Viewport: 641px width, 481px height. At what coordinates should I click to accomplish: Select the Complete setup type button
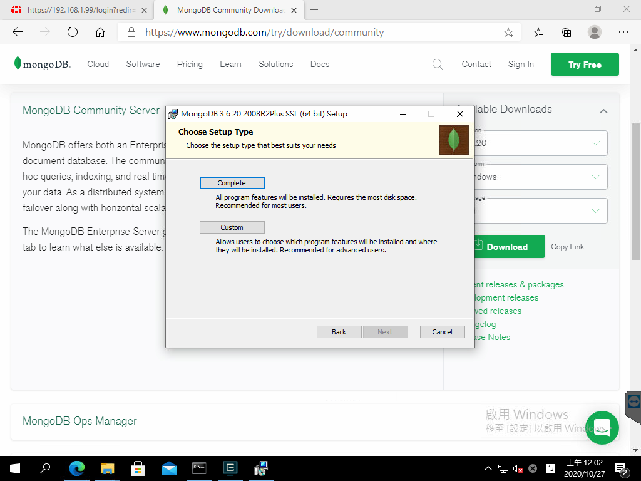232,183
